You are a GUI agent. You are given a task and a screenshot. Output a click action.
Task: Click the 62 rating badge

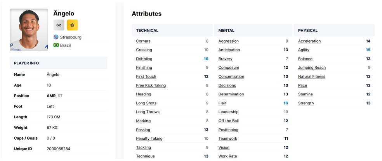pos(59,25)
